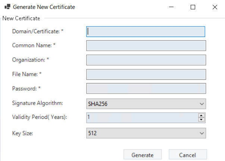Click the Generate New Certificate title text
Image resolution: width=225 pixels, height=161 pixels.
44,7
